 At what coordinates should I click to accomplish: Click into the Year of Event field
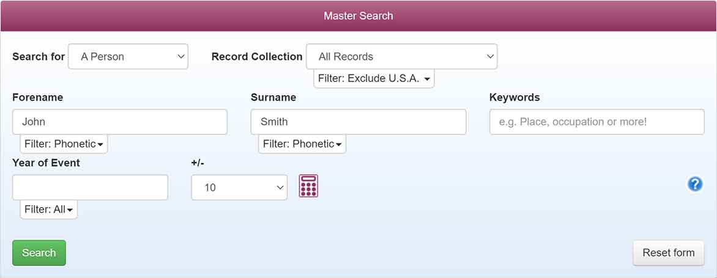[x=90, y=187]
